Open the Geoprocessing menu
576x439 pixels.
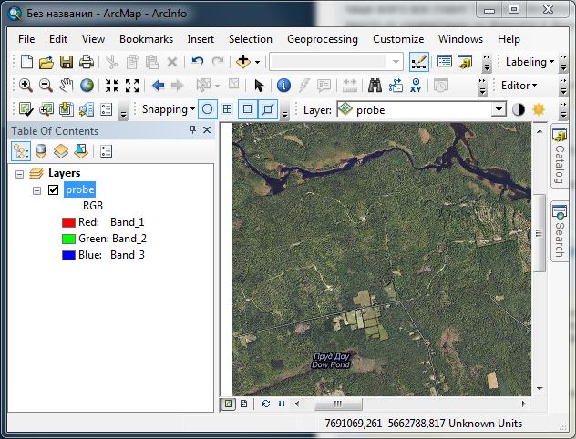[x=322, y=39]
